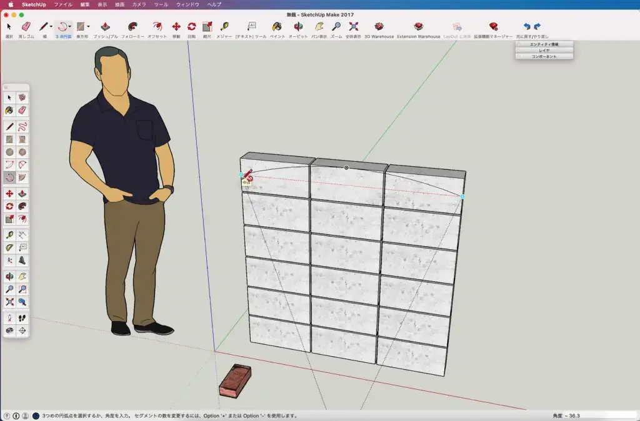Click the standing man scale figure
The height and width of the screenshot is (421, 640).
click(122, 191)
